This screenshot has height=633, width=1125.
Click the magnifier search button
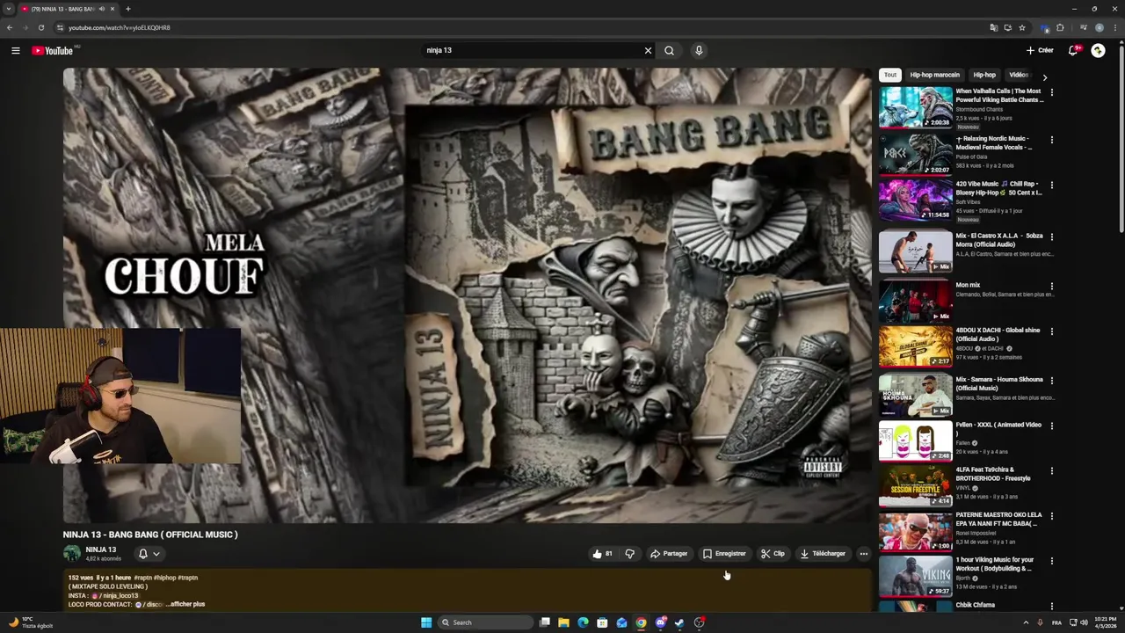669,50
